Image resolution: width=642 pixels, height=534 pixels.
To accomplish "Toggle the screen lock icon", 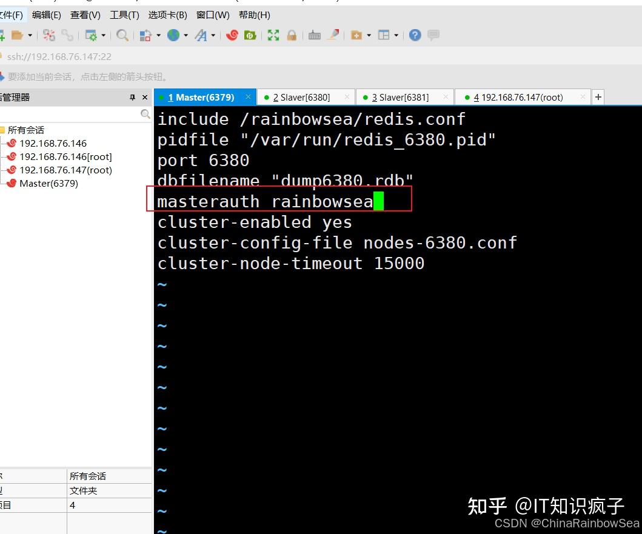I will 292,35.
